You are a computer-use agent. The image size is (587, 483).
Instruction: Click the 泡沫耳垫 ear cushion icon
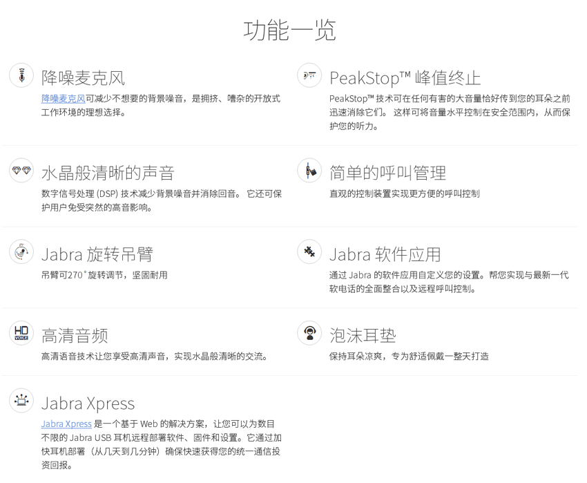[x=309, y=333]
